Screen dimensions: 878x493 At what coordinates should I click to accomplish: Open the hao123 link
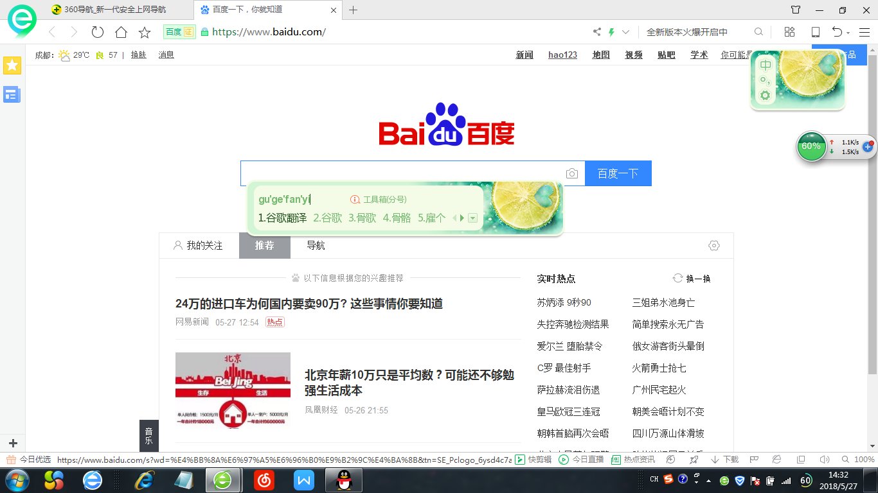coord(562,55)
